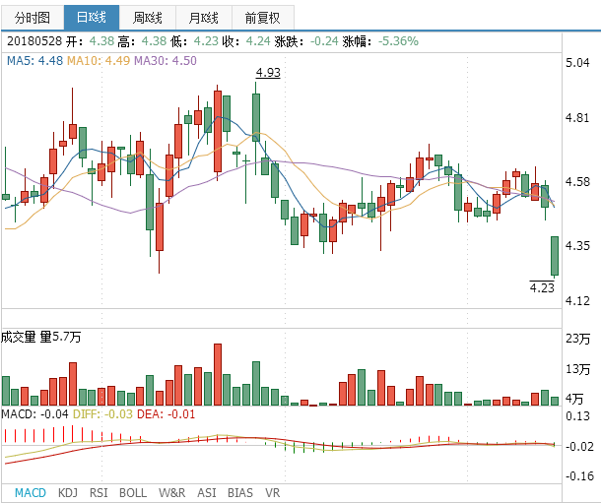Click the 4.58 price axis label
The image size is (601, 503).
pos(577,181)
